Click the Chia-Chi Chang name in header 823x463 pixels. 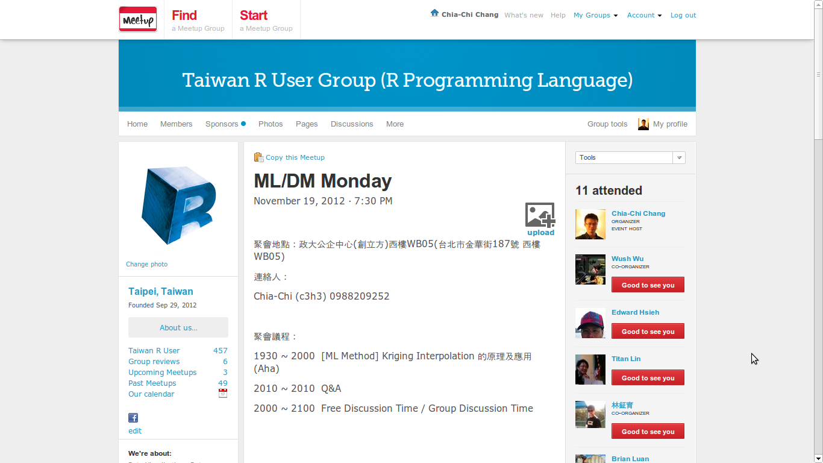click(470, 14)
